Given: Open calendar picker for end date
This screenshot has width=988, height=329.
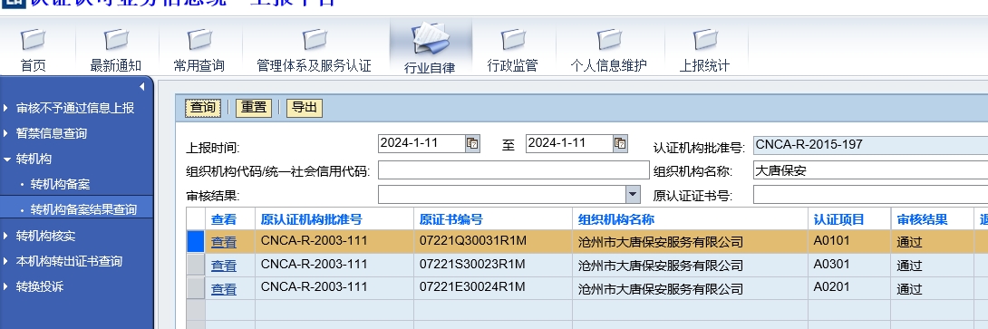Looking at the screenshot, I should [621, 144].
